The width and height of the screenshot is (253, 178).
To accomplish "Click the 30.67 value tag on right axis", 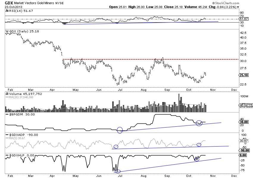I will click(x=243, y=141).
